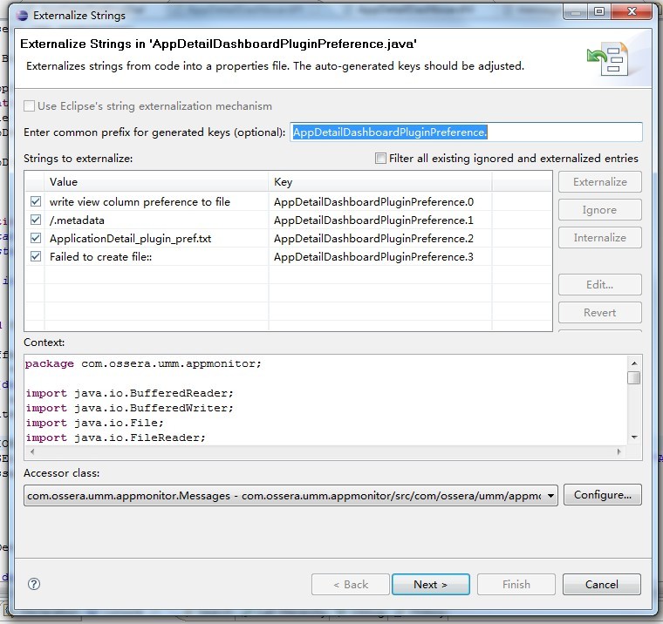Select value 'write view column preference to file'
The height and width of the screenshot is (624, 663).
point(140,202)
